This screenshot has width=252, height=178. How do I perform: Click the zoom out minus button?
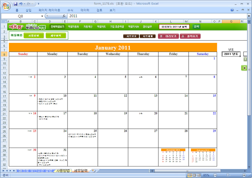[x=215, y=175]
